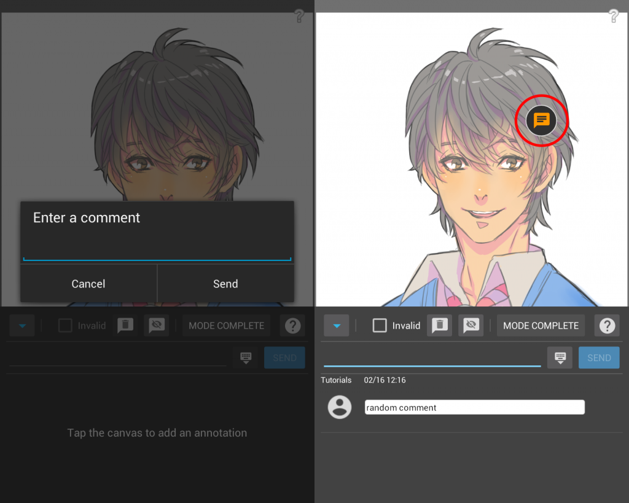Click dimmed SEND button in left panel

pos(284,357)
